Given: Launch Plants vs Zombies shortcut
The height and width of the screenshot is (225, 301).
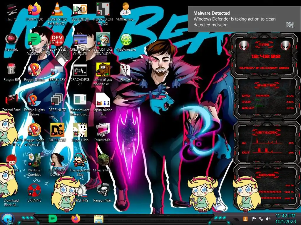Looking at the screenshot, I should click(x=34, y=165).
